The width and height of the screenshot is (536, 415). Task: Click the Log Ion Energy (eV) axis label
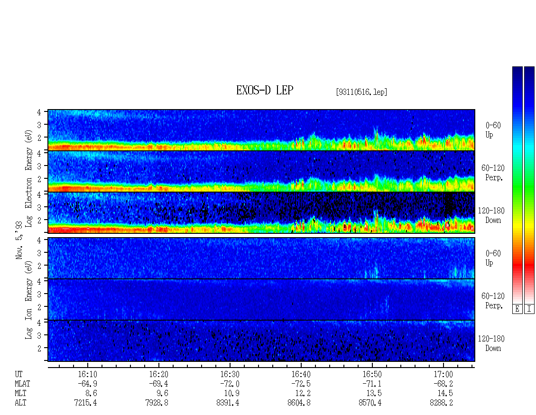pos(29,300)
